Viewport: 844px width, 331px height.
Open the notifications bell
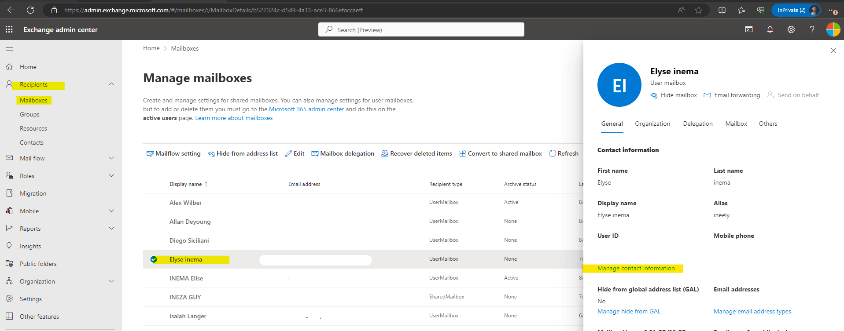[x=770, y=29]
